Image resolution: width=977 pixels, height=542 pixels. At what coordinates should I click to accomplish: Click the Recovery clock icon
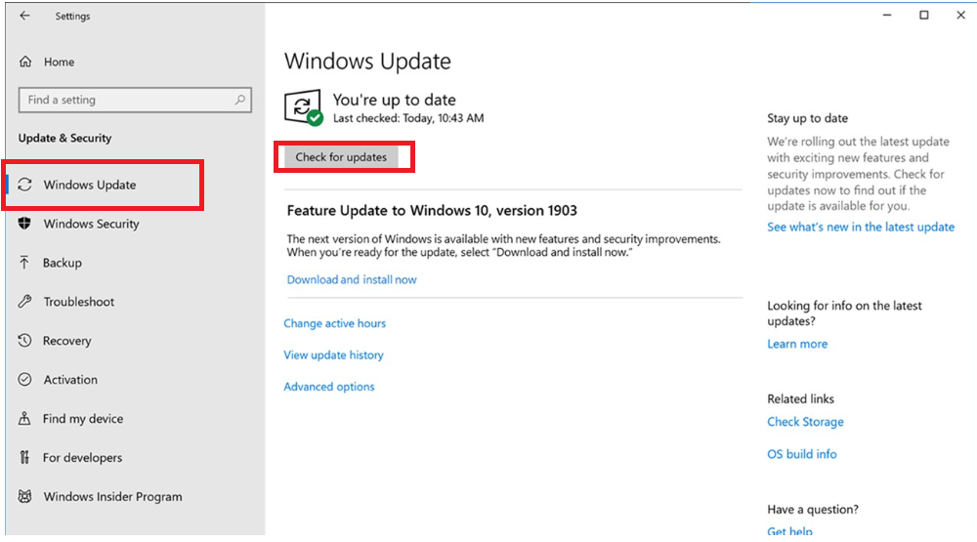tap(24, 340)
